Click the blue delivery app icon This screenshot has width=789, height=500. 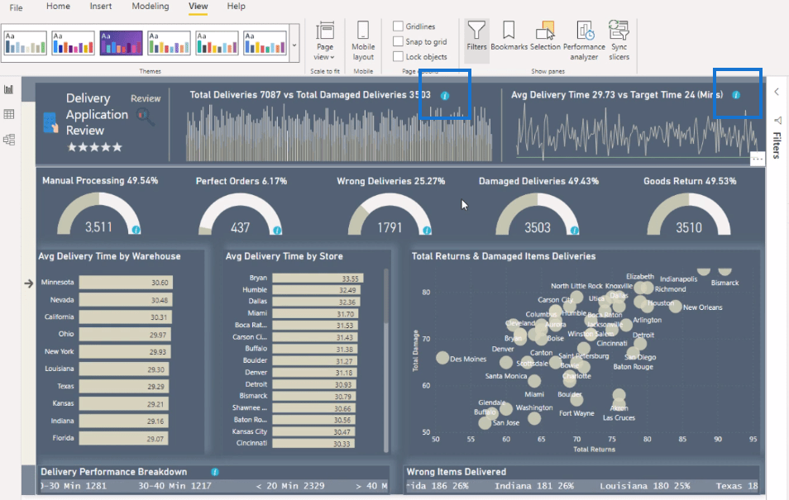(x=50, y=123)
